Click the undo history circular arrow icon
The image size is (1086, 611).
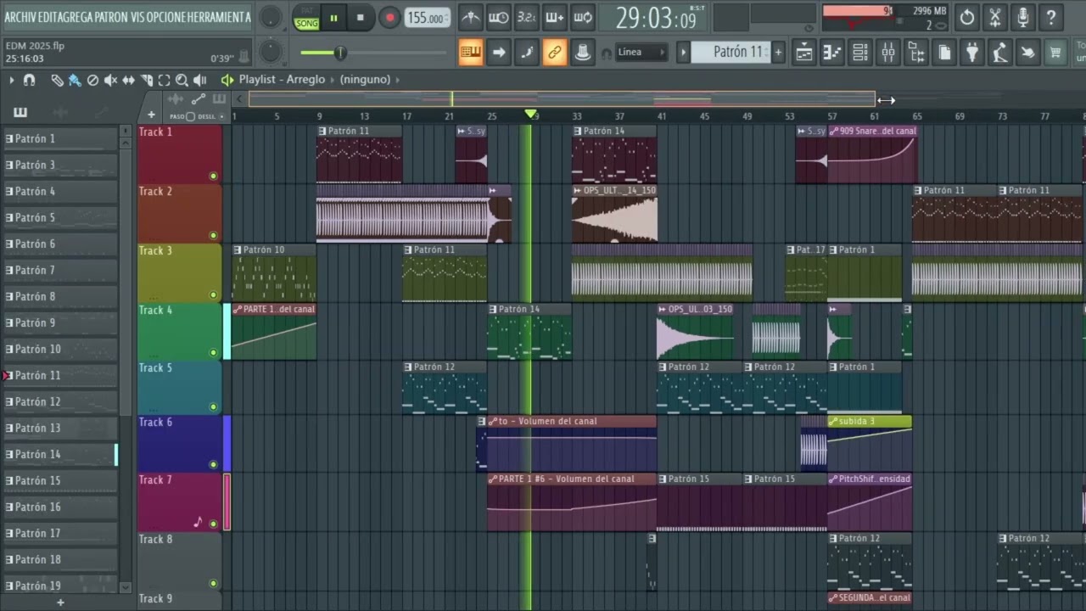click(x=967, y=17)
